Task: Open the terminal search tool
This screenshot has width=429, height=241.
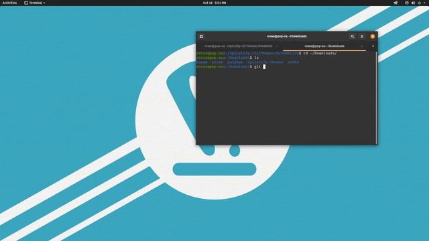Action: 353,36
